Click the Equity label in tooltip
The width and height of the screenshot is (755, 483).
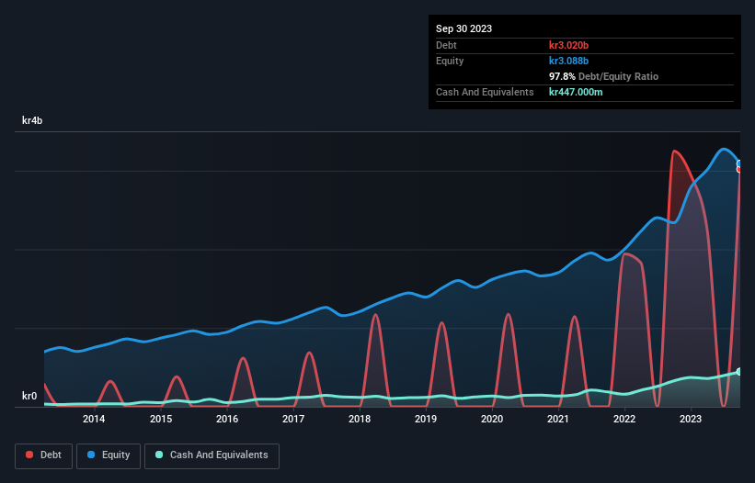click(x=450, y=61)
